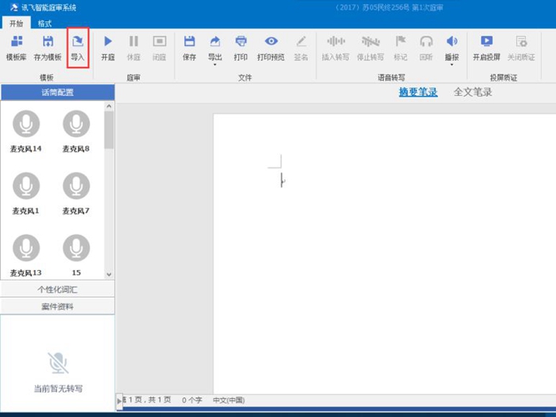Switch to the 全文笔录 tab

coord(473,92)
